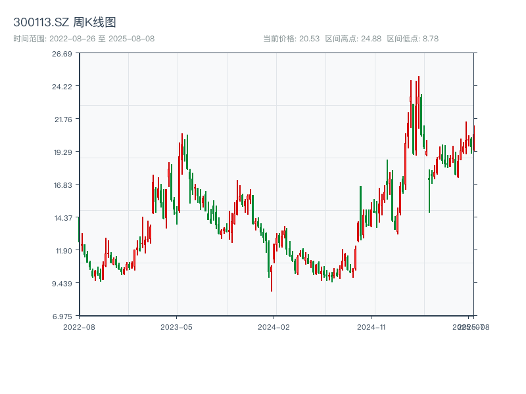Pick the 2024-11 date axis label
526x394 pixels.
coord(372,326)
